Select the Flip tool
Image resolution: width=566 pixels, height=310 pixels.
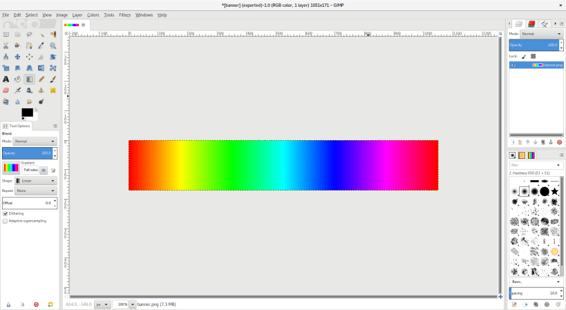click(41, 68)
